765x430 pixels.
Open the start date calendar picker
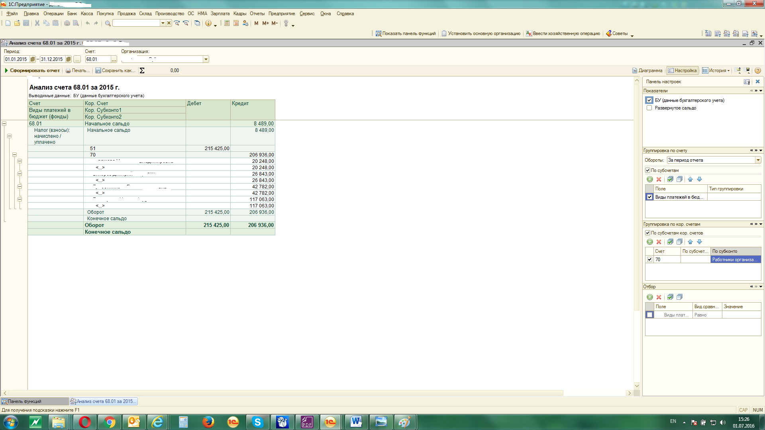(33, 59)
